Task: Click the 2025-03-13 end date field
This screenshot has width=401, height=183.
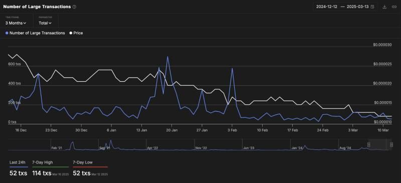Action: point(357,7)
